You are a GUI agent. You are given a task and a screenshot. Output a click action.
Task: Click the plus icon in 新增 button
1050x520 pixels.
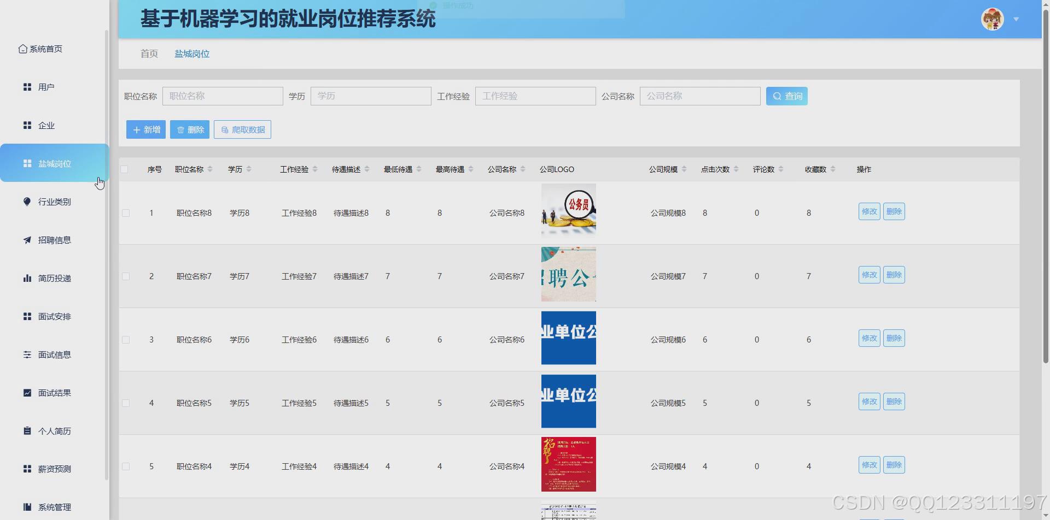pyautogui.click(x=137, y=130)
